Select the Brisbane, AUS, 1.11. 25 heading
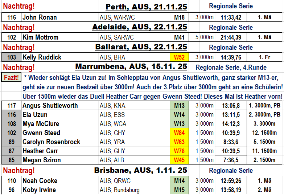The width and height of the screenshot is (284, 195). (141, 170)
